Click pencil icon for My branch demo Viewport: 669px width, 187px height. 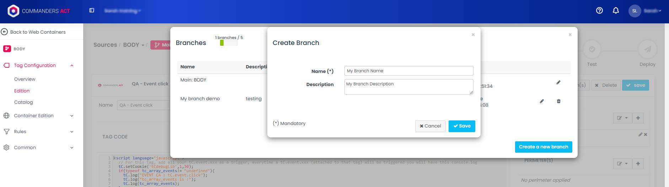coord(542,101)
